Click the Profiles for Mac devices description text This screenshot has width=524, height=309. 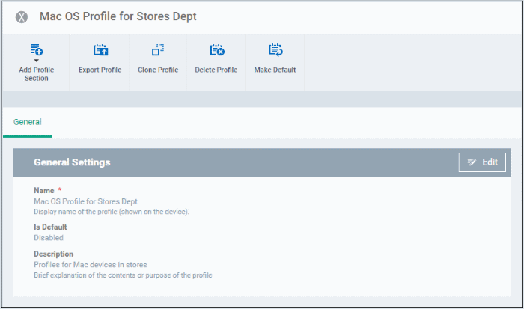click(x=91, y=265)
